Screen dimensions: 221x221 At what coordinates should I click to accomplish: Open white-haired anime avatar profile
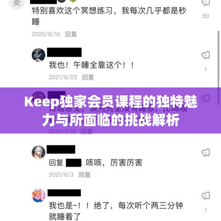click(38, 152)
